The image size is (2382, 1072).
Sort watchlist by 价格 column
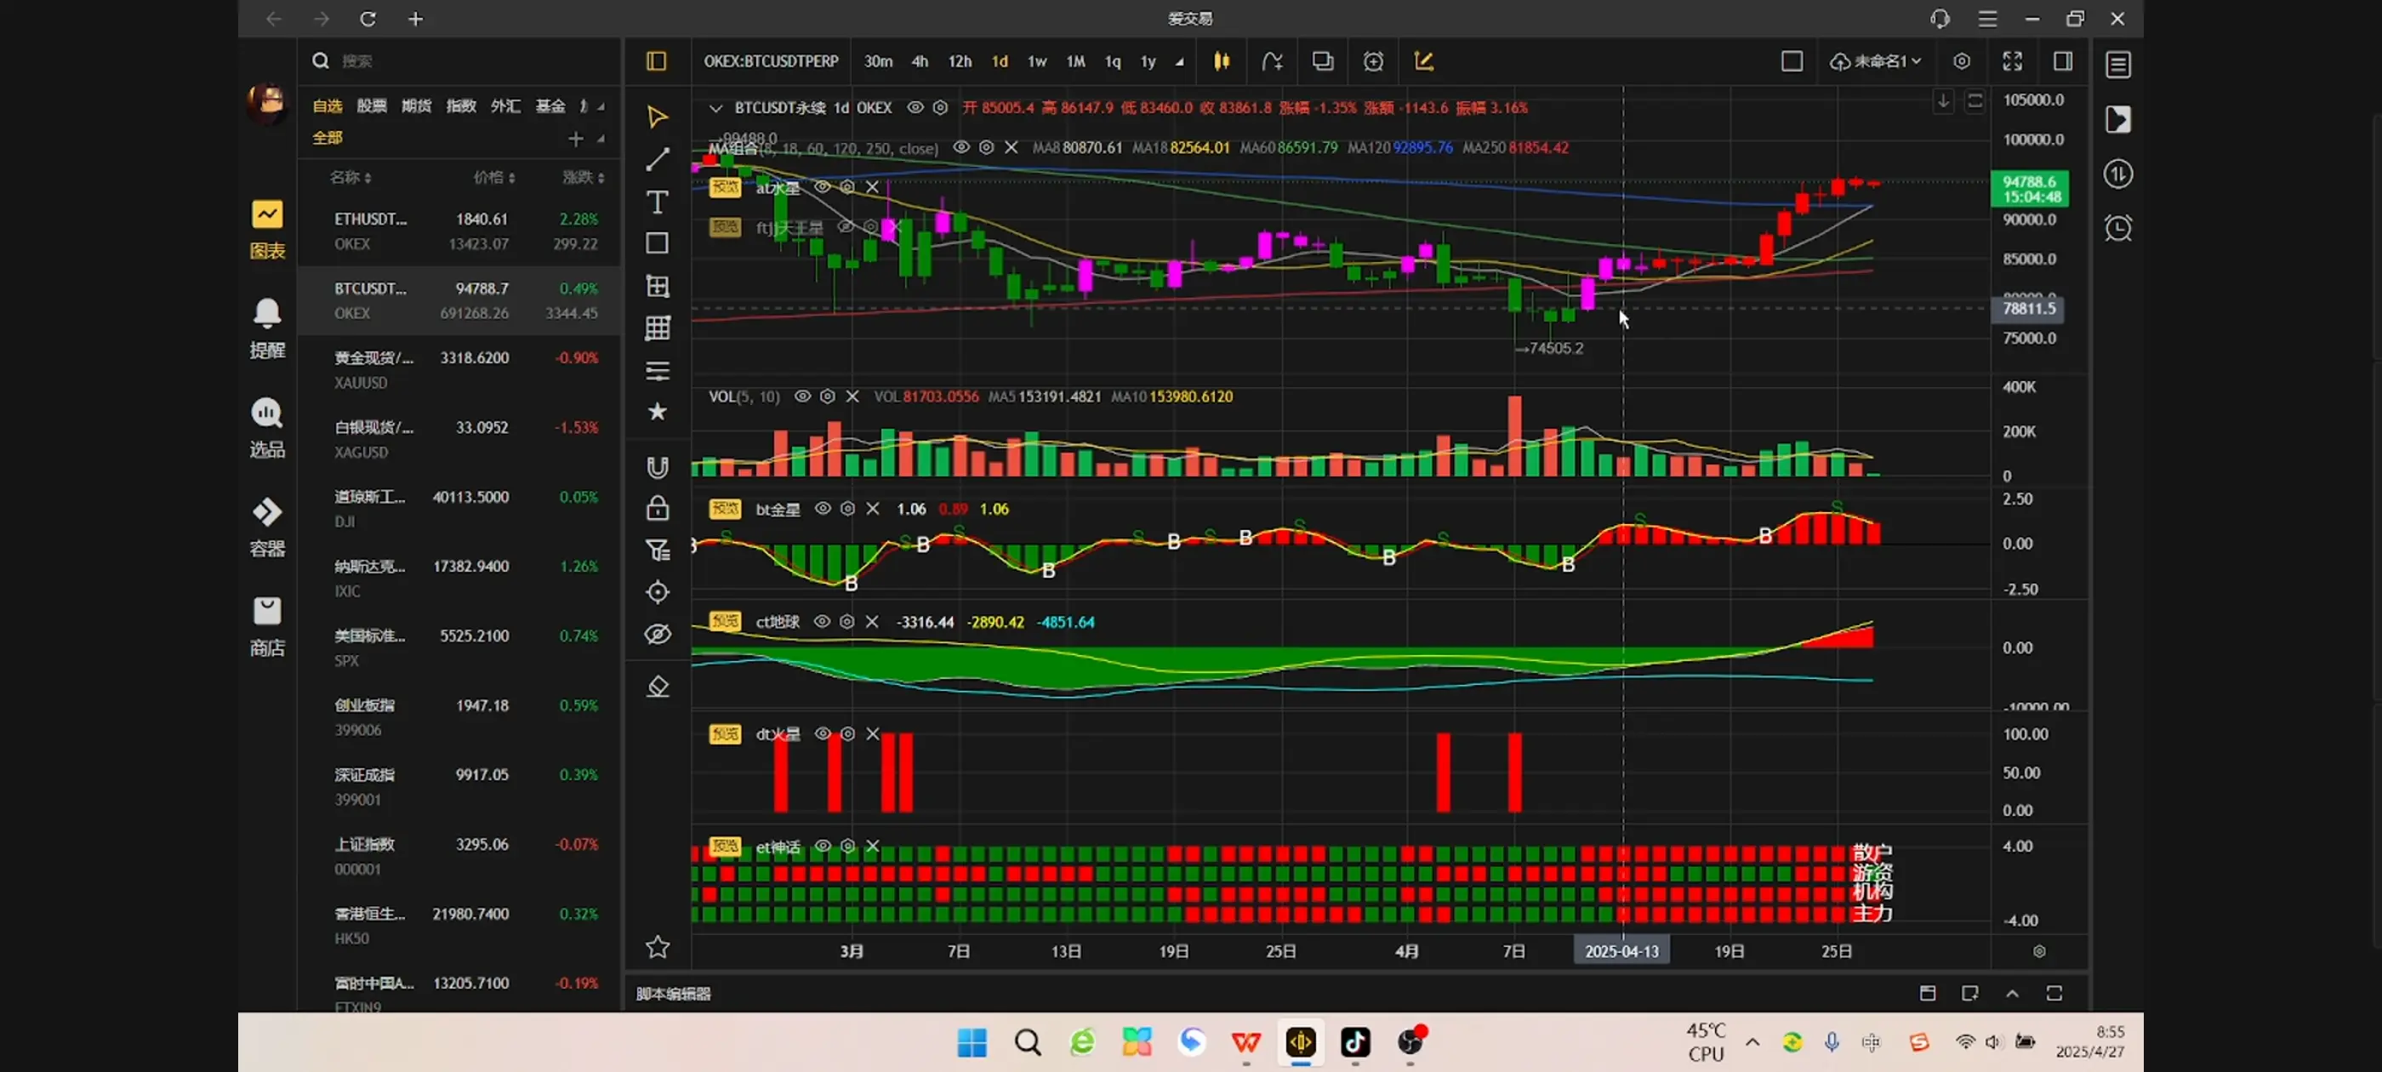493,177
